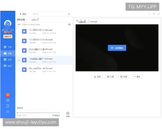This screenshot has height=129, width=162.
Task: Click the 传输 cloud transfer icon
Action: [x=68, y=114]
